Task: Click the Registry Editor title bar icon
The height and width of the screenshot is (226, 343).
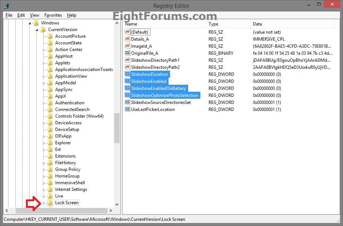Action: 6,5
